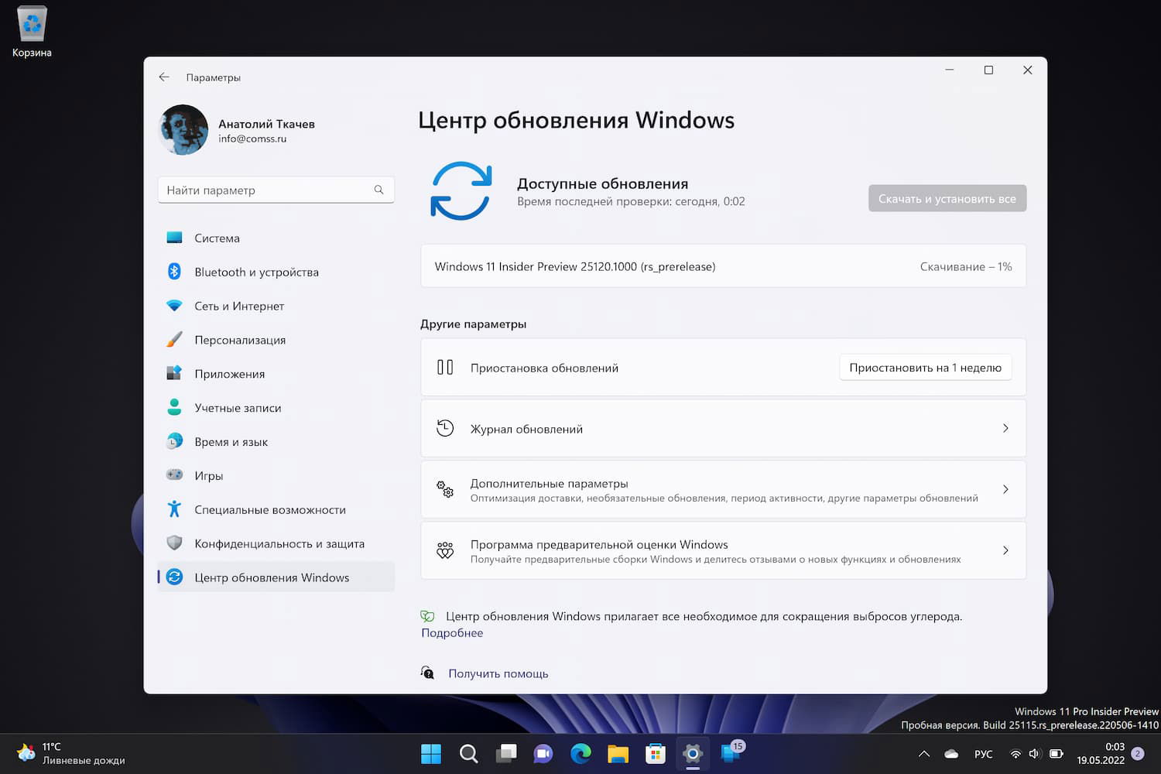
Task: Click the Windows Insider program heart icon
Action: (x=445, y=550)
